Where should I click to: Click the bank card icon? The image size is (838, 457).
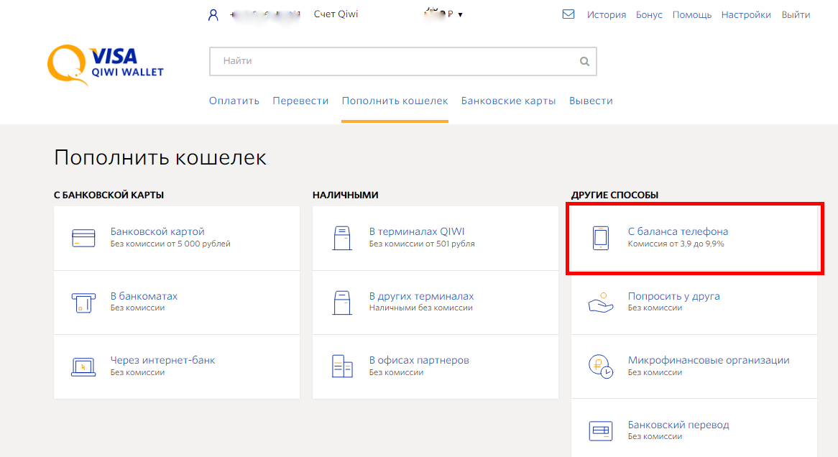(83, 238)
